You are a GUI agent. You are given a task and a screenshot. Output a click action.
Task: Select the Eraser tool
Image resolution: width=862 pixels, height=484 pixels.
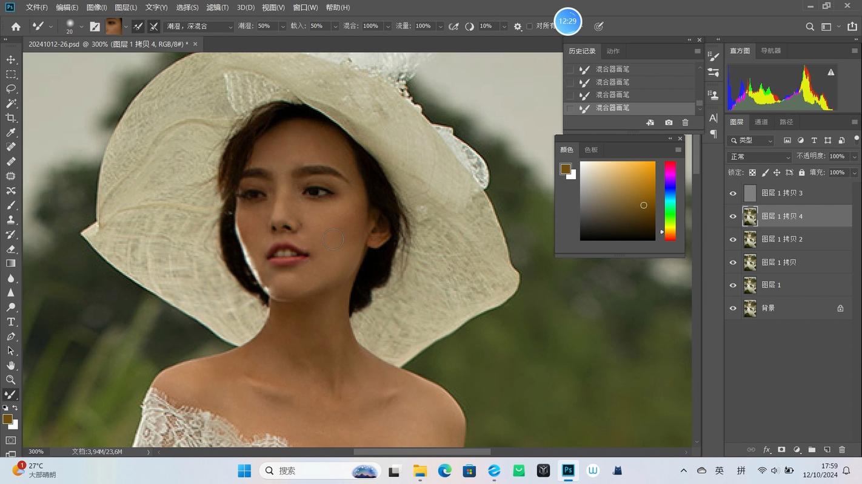coord(11,249)
